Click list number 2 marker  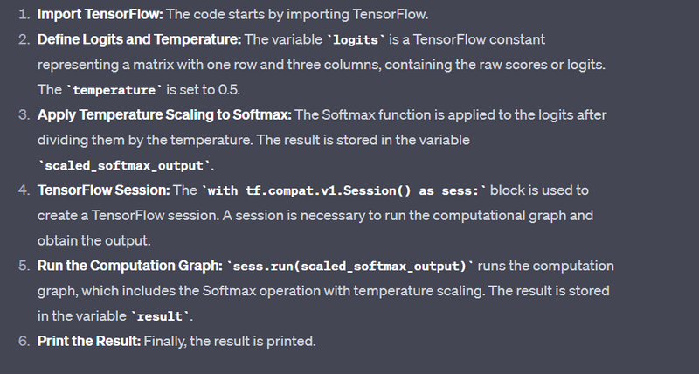24,40
